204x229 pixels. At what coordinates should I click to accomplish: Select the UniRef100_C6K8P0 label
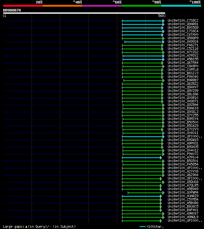(183, 66)
